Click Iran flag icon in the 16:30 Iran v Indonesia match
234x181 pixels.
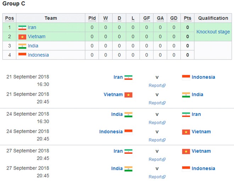tap(128, 77)
